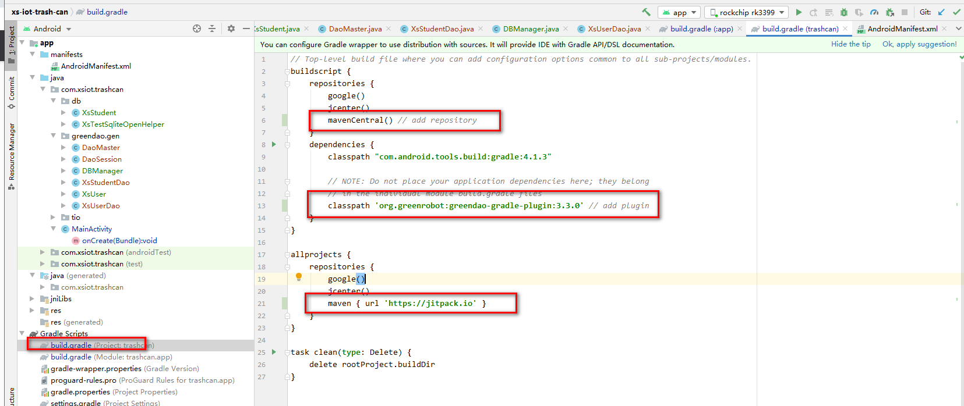
Task: Click the Stop square button in toolbar
Action: pos(905,12)
